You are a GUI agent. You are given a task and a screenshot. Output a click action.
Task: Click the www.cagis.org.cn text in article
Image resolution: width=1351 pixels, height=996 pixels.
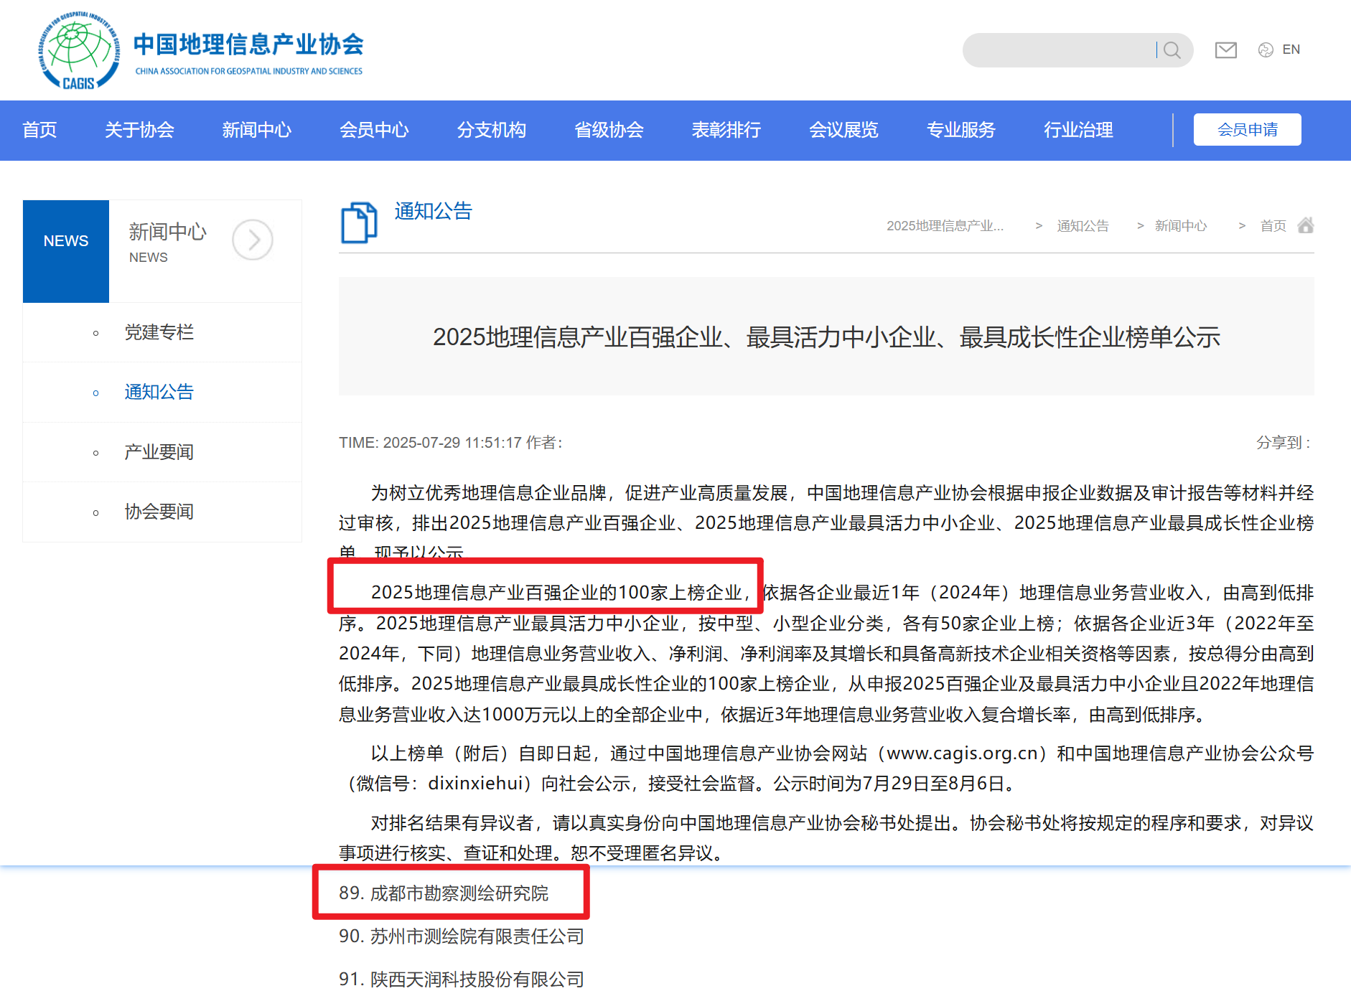[x=963, y=753]
